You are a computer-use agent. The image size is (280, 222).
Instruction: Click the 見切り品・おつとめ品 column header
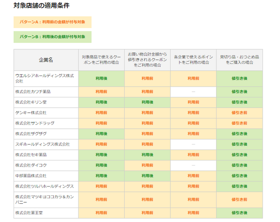coord(239,60)
